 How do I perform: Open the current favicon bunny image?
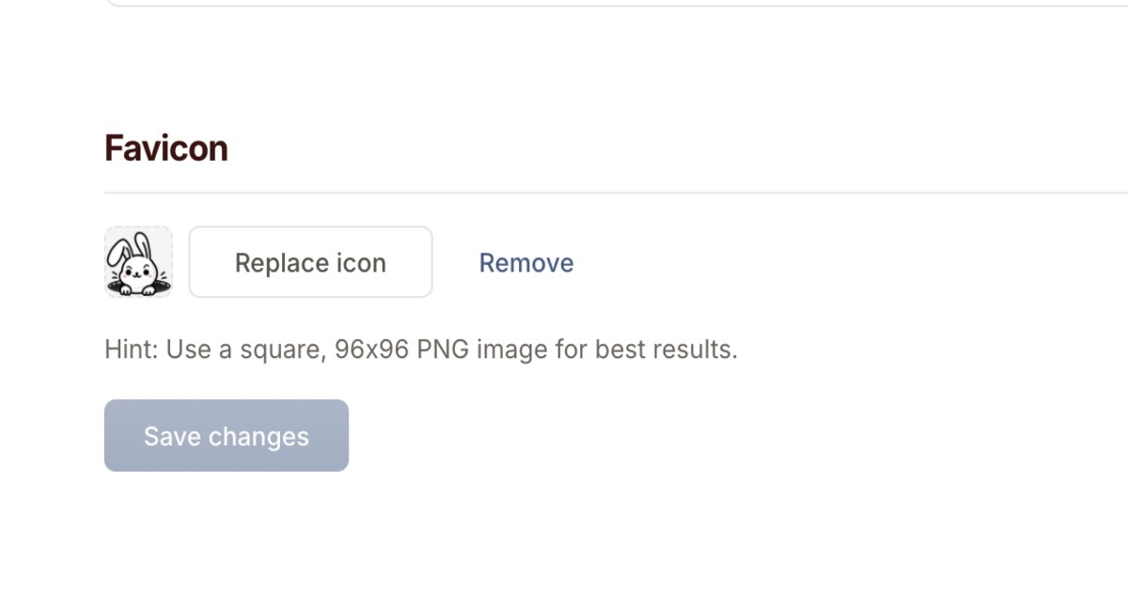coord(138,261)
